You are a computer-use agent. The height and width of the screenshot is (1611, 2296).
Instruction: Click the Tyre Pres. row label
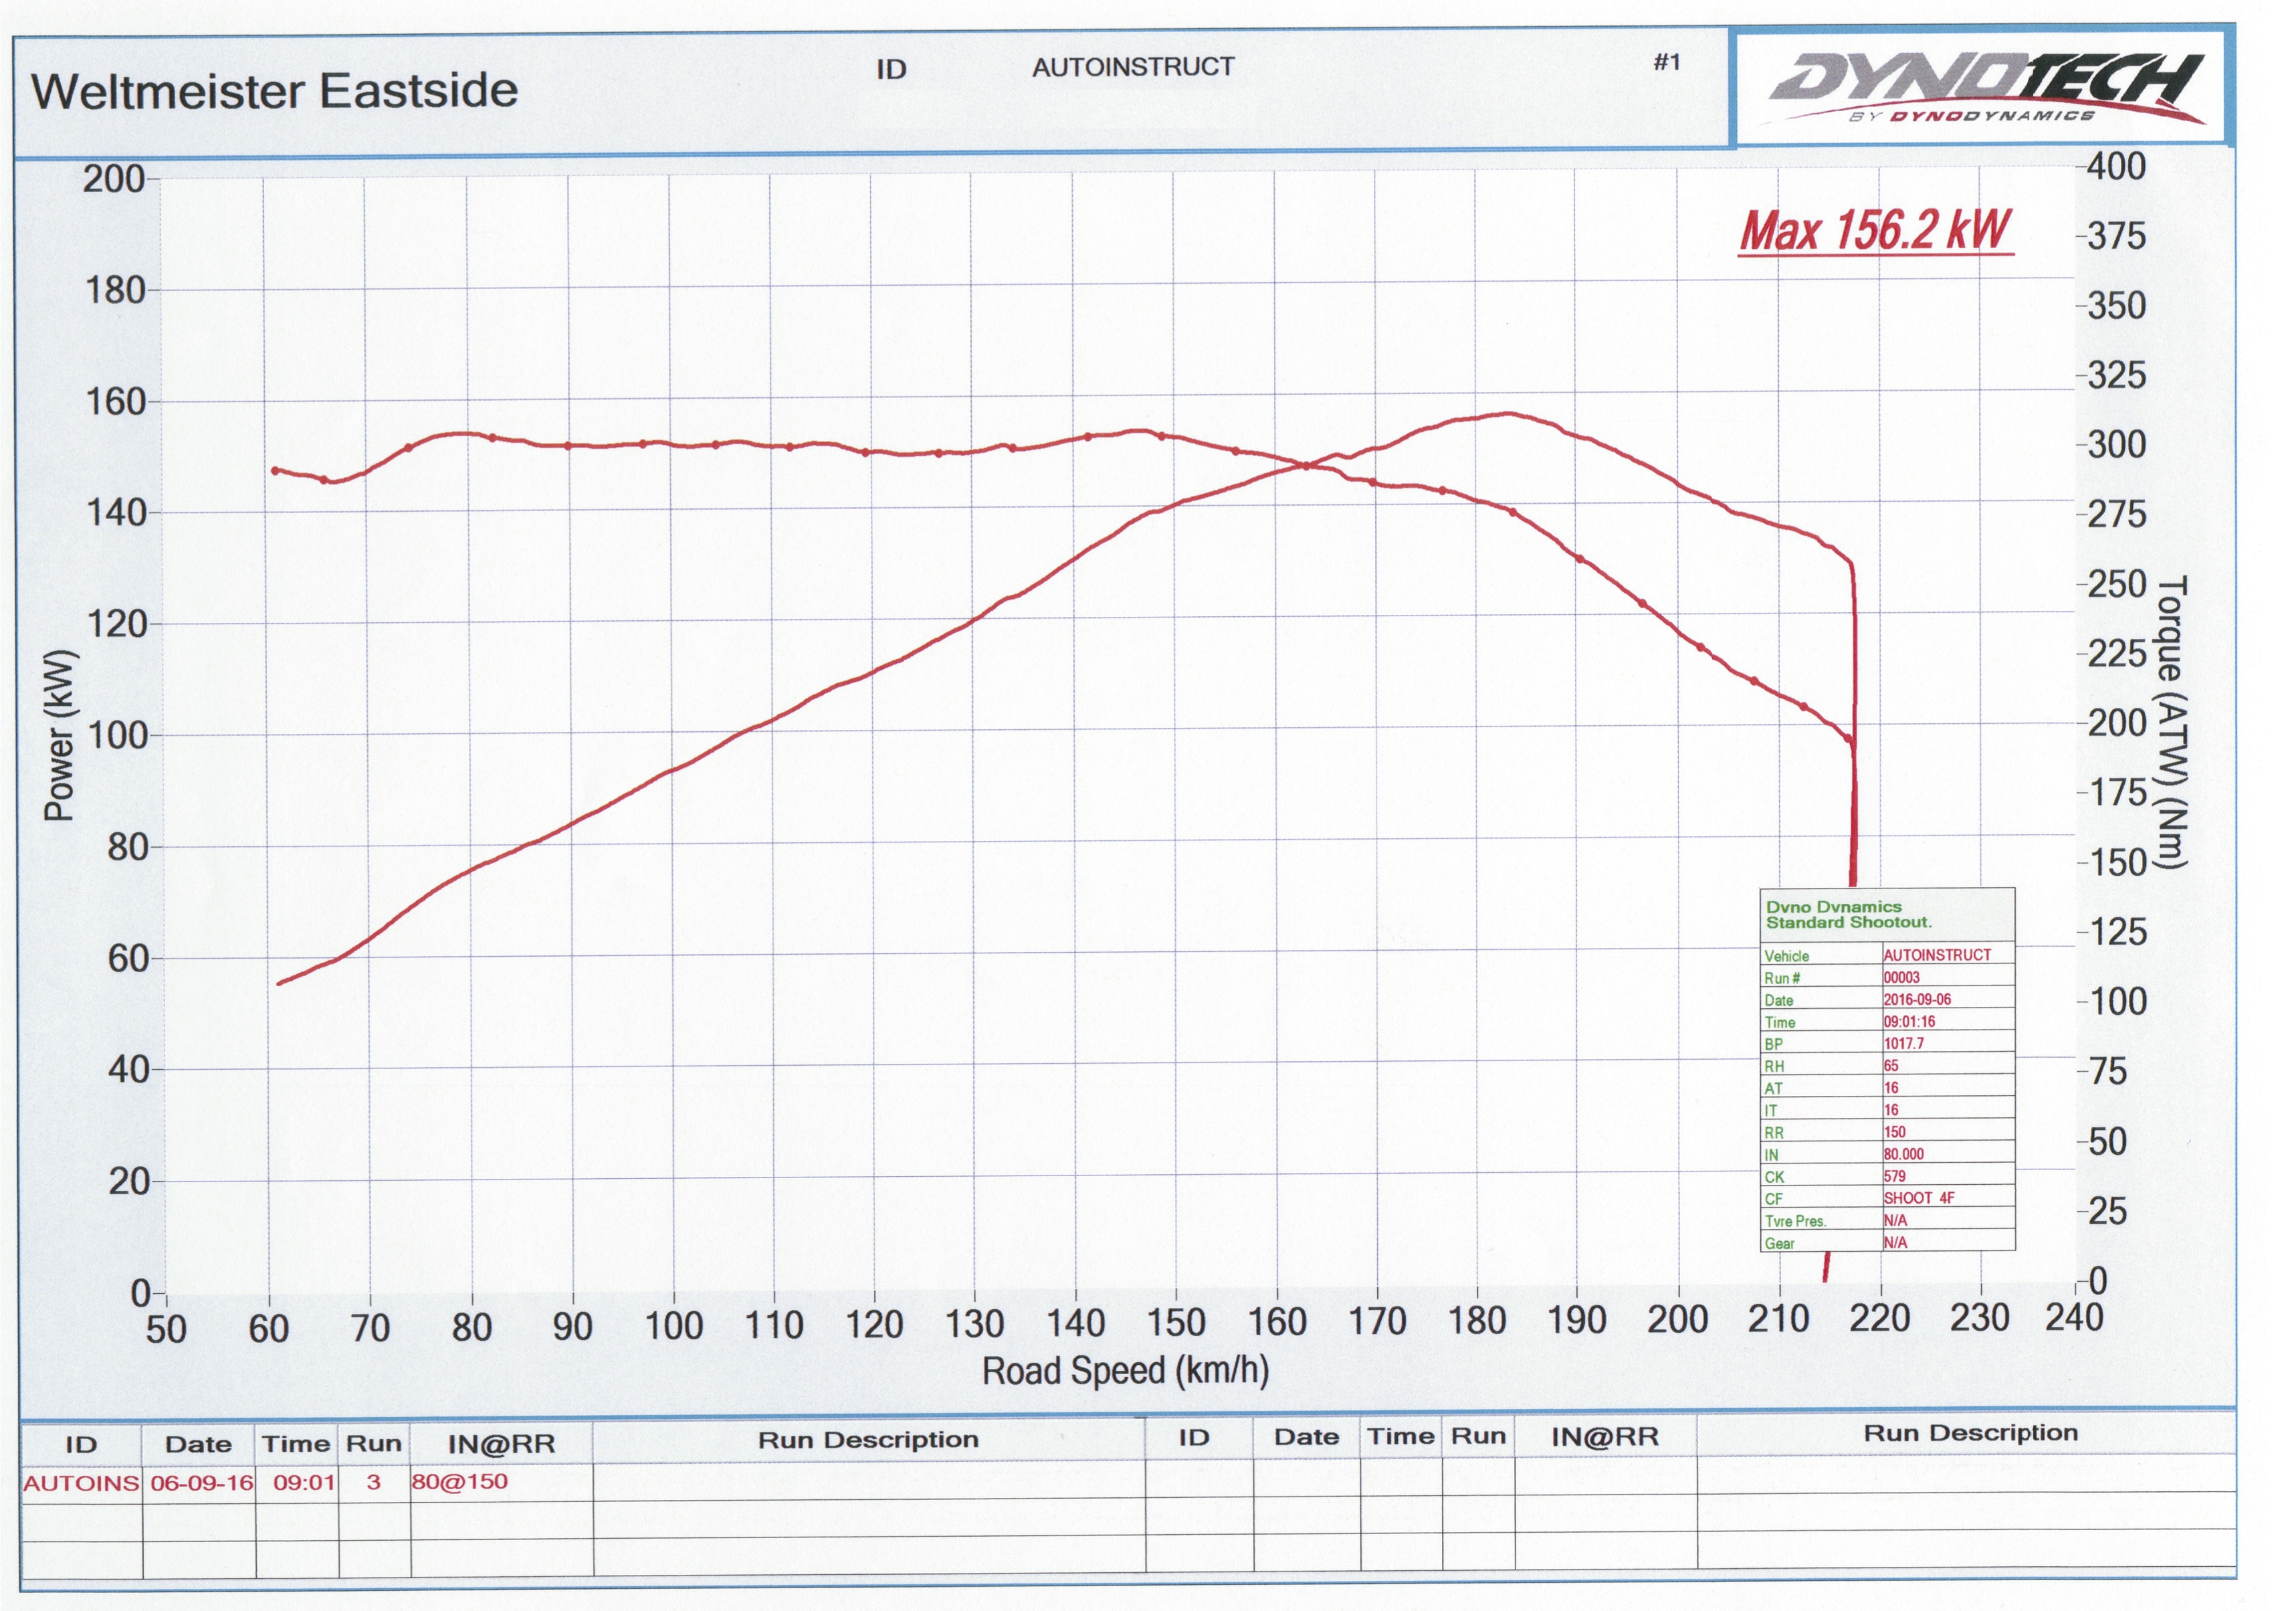(x=1795, y=1221)
